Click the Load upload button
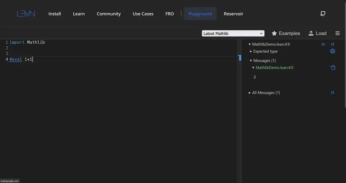 pos(317,33)
